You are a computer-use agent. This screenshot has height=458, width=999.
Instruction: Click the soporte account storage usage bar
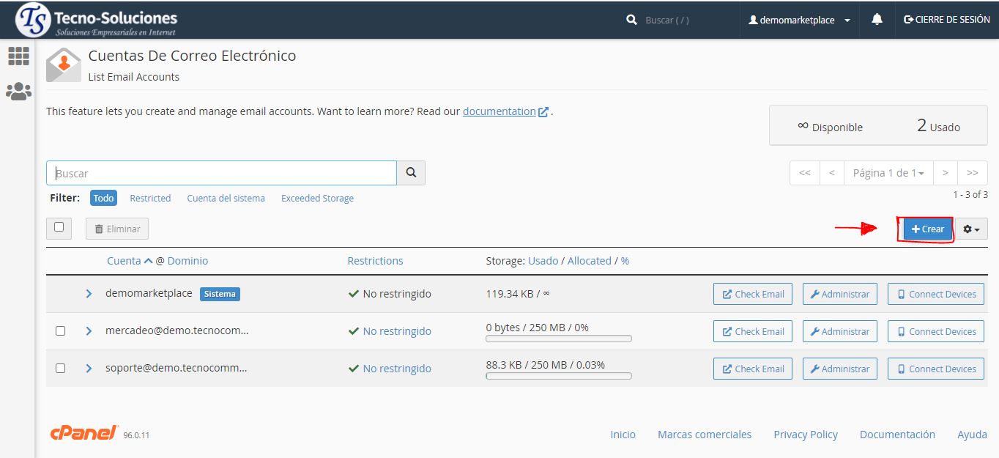click(x=558, y=376)
